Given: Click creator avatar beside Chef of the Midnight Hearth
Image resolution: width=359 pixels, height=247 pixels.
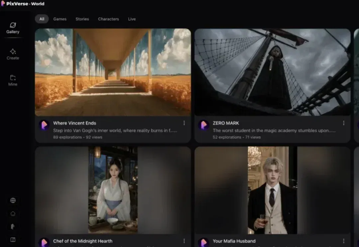Looking at the screenshot, I should tap(44, 242).
